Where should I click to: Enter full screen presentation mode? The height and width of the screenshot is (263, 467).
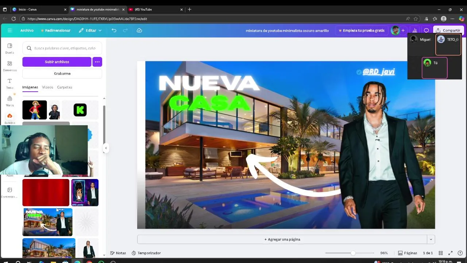click(451, 253)
